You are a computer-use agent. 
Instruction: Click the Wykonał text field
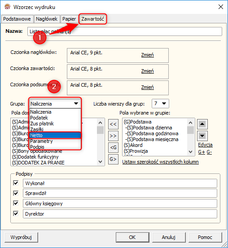(120, 183)
